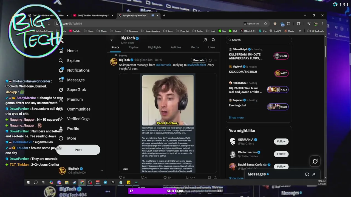
Task: Join Evening chat space +168
Action: coord(278,107)
